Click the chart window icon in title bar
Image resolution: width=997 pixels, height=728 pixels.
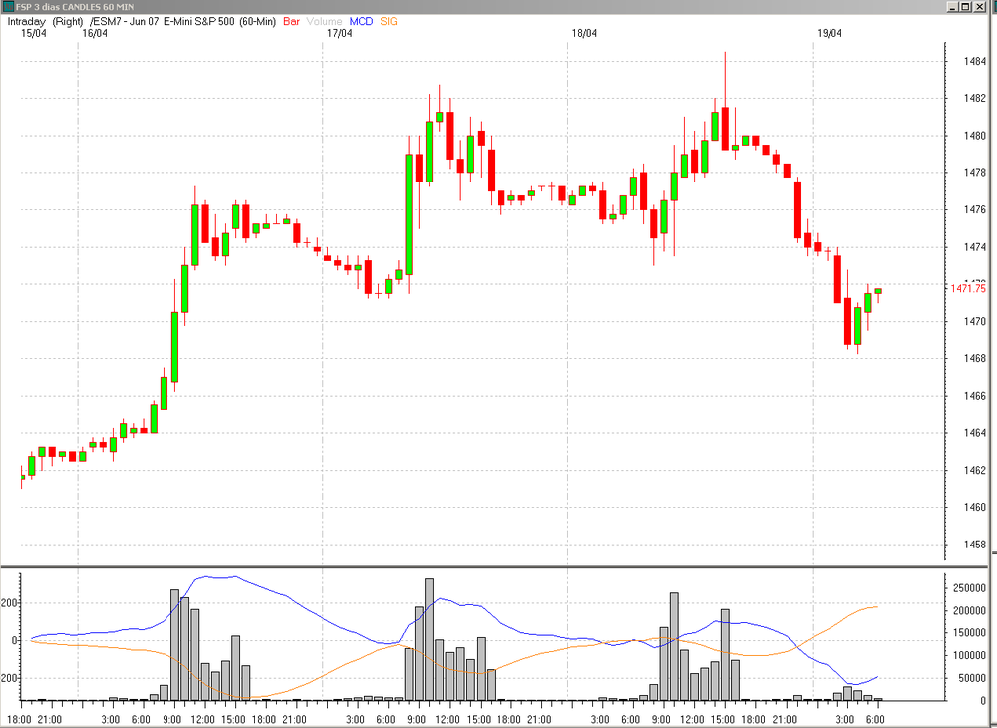[7, 7]
